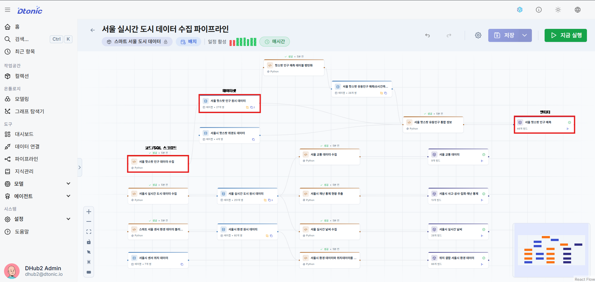Select the 서울시 환경 원시 데이터 node
The width and height of the screenshot is (595, 282).
pos(248,232)
